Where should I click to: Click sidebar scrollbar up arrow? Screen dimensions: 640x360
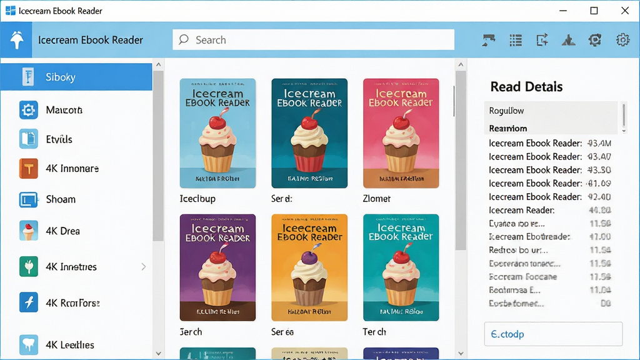(x=158, y=64)
